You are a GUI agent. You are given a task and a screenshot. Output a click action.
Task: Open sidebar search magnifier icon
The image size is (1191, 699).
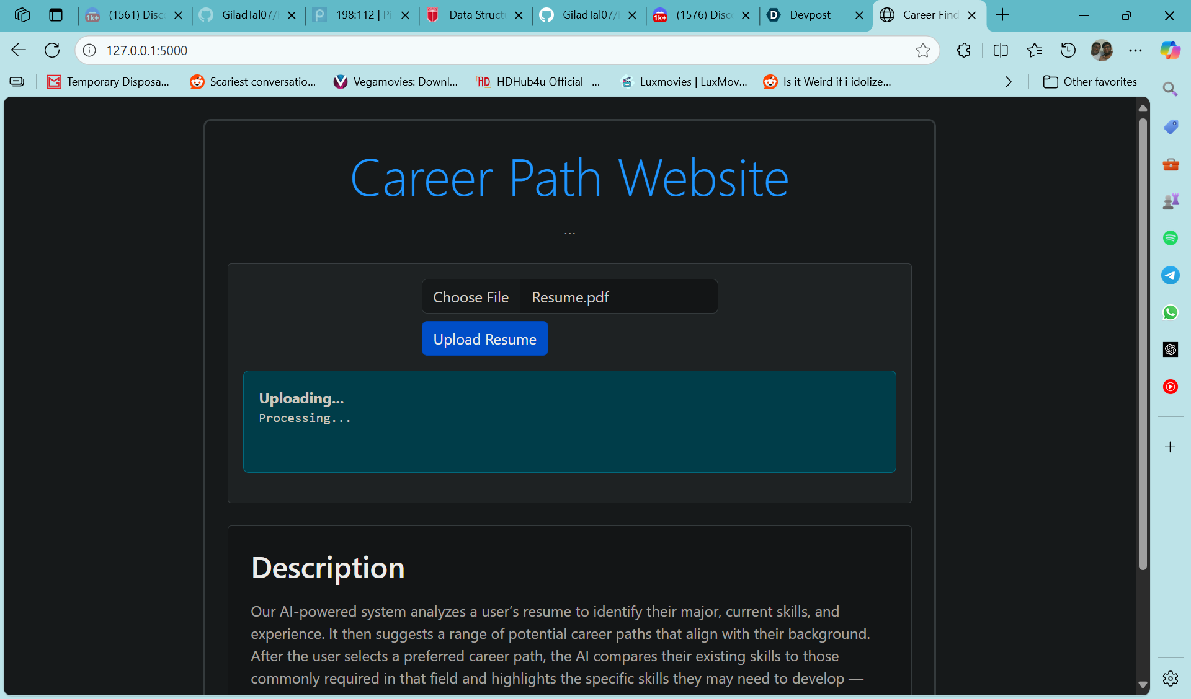1170,89
